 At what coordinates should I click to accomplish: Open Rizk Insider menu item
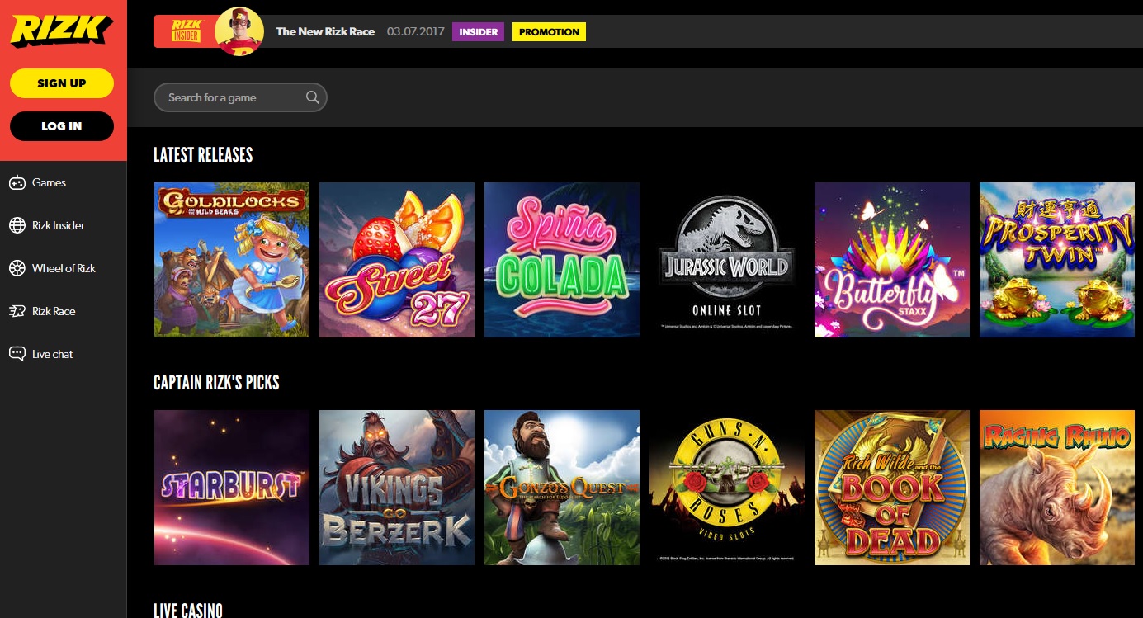pyautogui.click(x=58, y=225)
